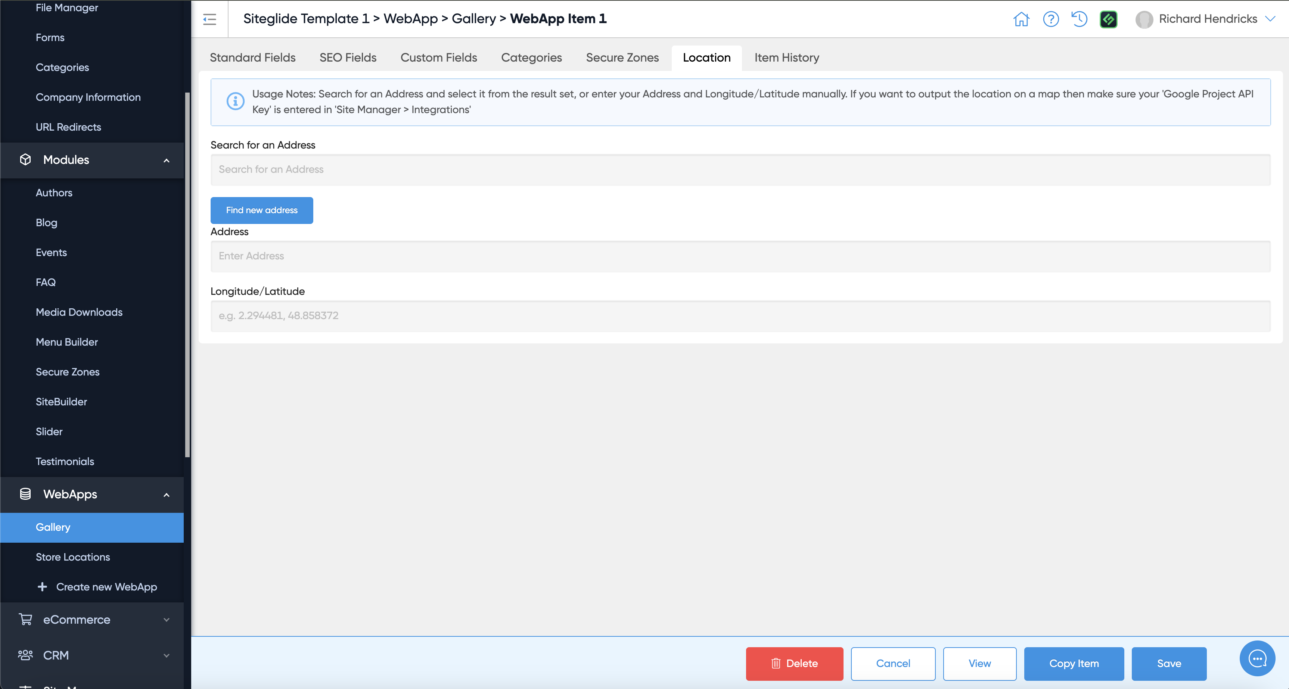Switch to the Item History tab
The image size is (1289, 689).
(787, 57)
